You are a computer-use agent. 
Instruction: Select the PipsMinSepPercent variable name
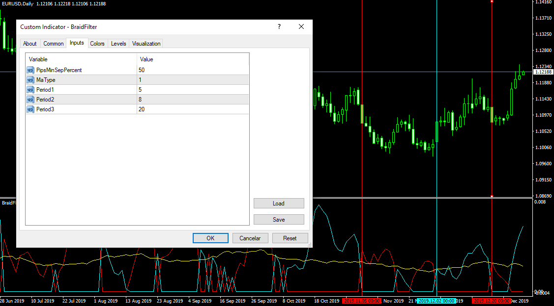click(x=59, y=70)
